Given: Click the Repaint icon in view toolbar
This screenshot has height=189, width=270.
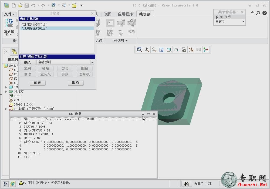Looking at the screenshot, I should pos(161,50).
